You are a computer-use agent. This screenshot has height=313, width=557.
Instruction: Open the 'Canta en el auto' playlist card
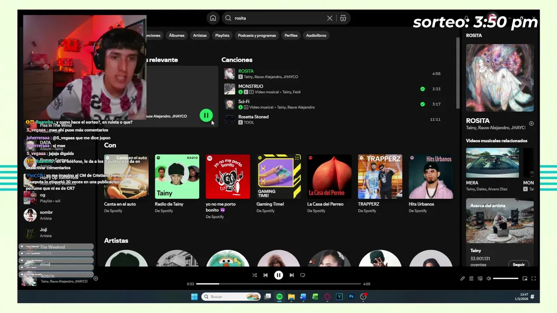pyautogui.click(x=126, y=183)
